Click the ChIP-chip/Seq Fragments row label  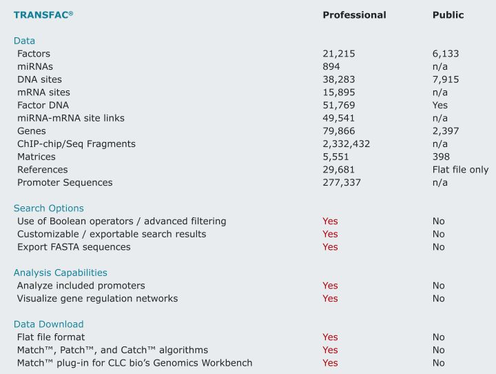[x=76, y=144]
